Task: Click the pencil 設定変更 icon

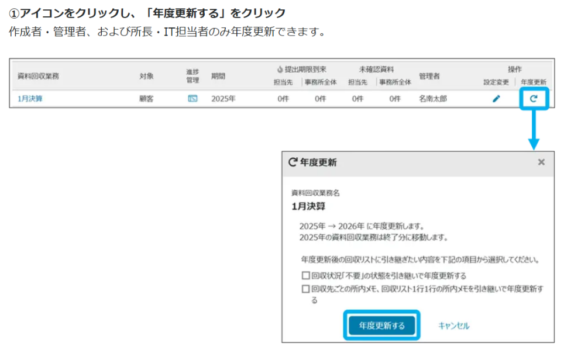Action: (x=496, y=99)
